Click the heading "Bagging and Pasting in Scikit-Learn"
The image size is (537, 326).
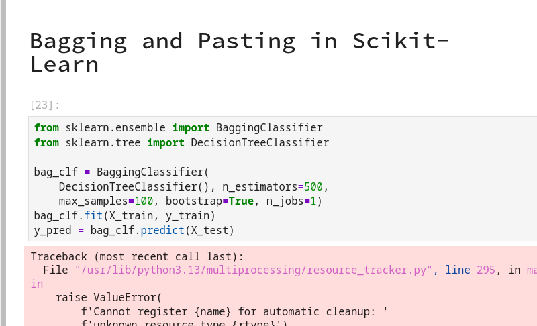[239, 52]
